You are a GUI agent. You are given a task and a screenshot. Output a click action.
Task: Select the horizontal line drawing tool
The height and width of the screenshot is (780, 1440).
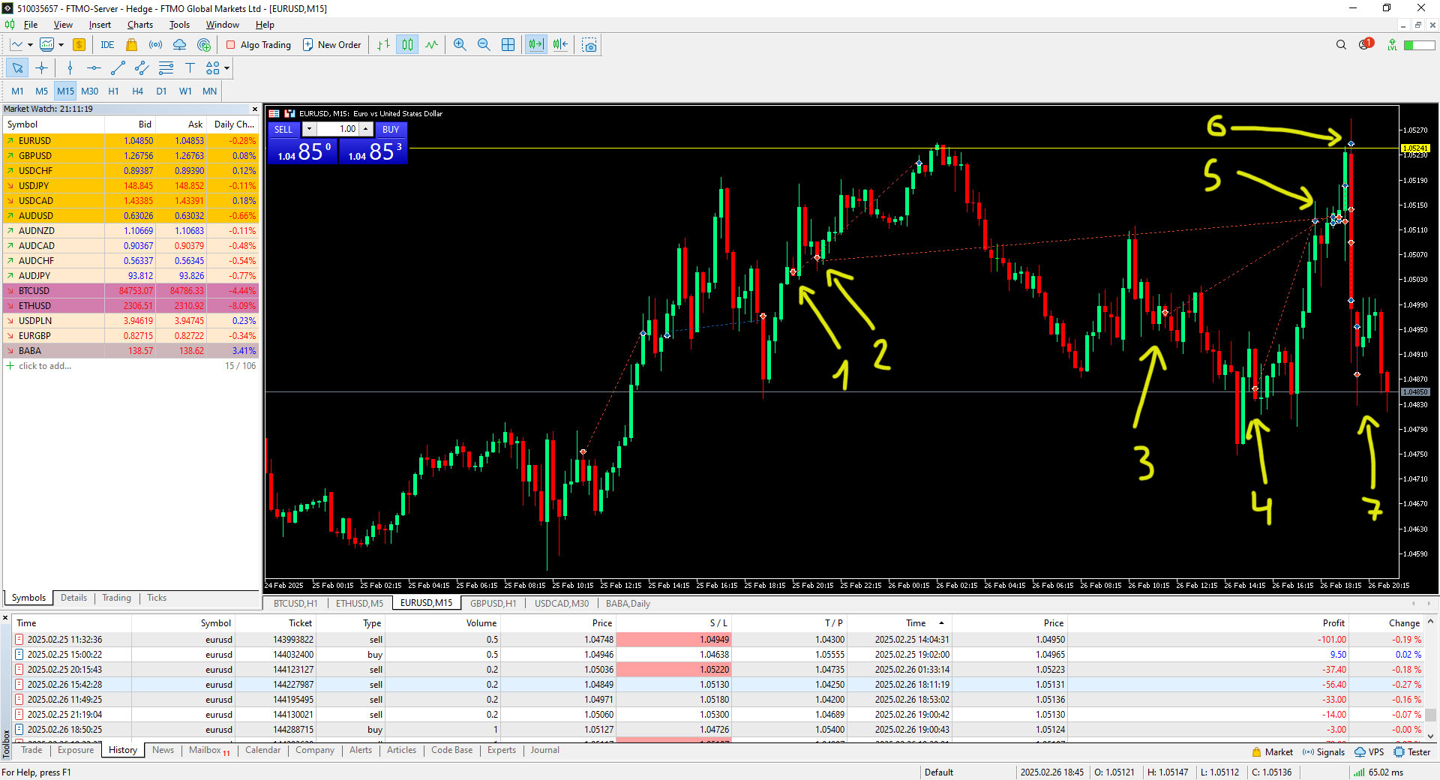[x=94, y=68]
